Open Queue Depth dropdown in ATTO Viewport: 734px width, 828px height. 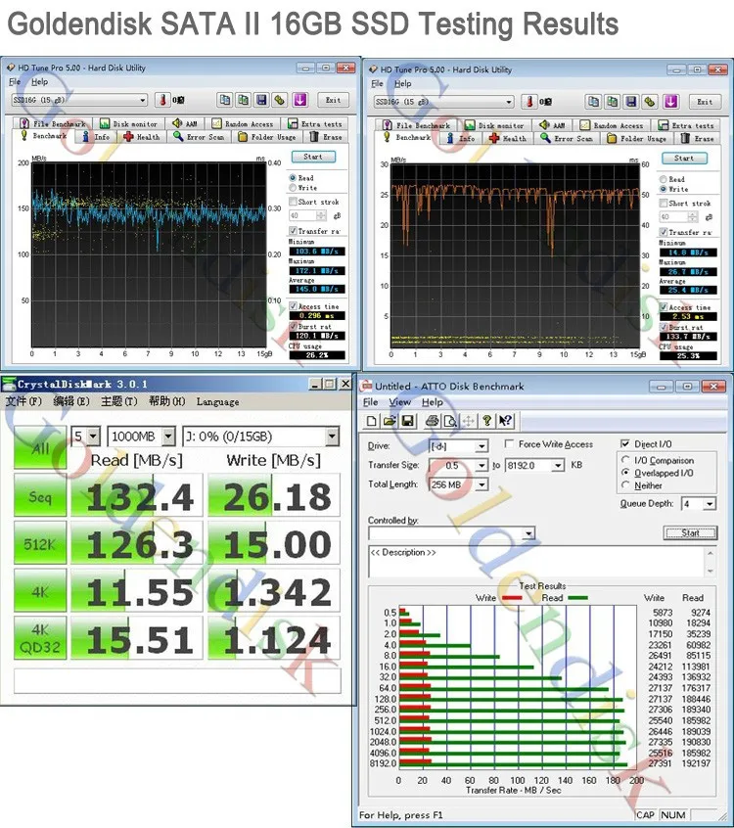[710, 504]
